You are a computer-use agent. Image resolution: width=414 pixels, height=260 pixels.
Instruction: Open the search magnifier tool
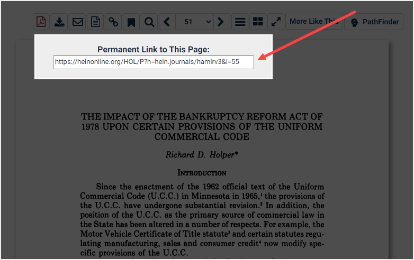(x=149, y=22)
